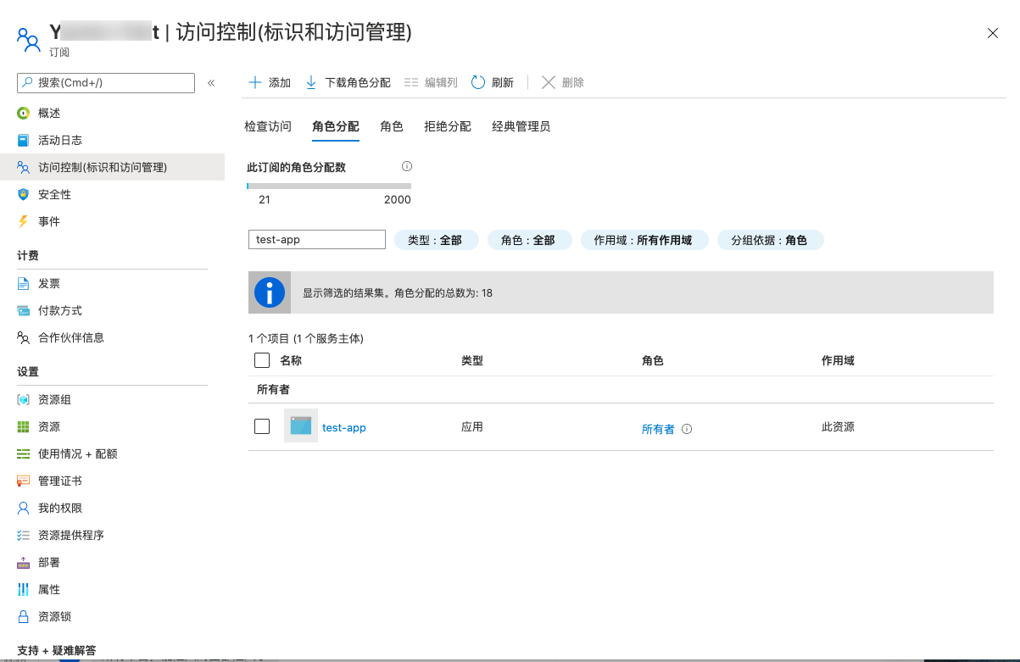The height and width of the screenshot is (662, 1020).
Task: Switch to the 检查访问 tab
Action: click(268, 126)
